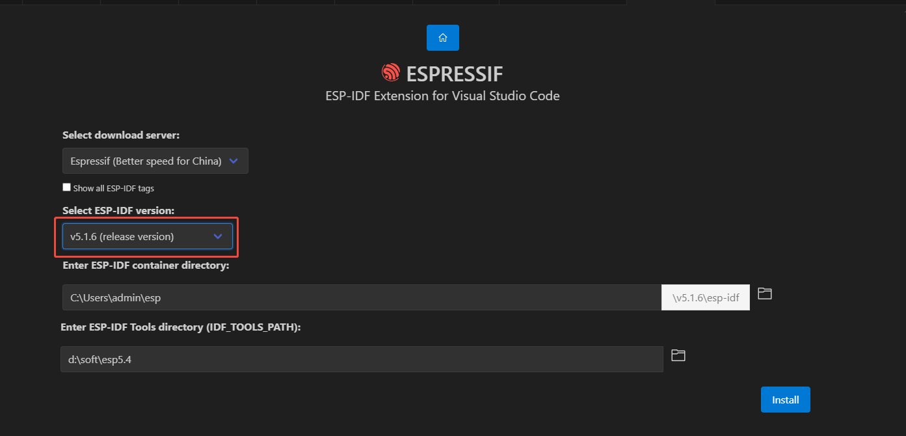906x436 pixels.
Task: Click the chevron arrow beside v5.1.6 version
Action: [x=218, y=237]
